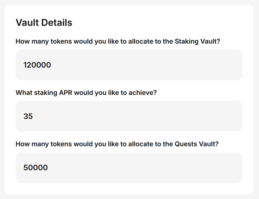Click the 50000 value in Quests field
The width and height of the screenshot is (259, 199).
point(36,167)
